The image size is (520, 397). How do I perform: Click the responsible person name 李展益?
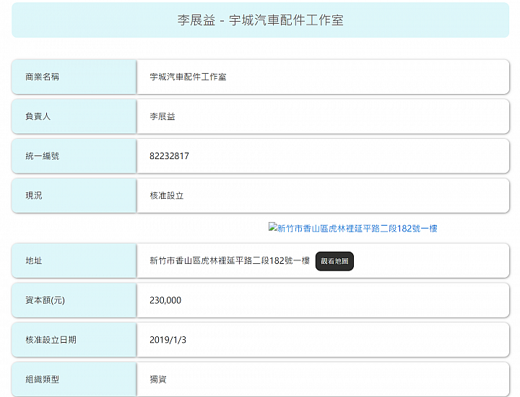pos(162,116)
